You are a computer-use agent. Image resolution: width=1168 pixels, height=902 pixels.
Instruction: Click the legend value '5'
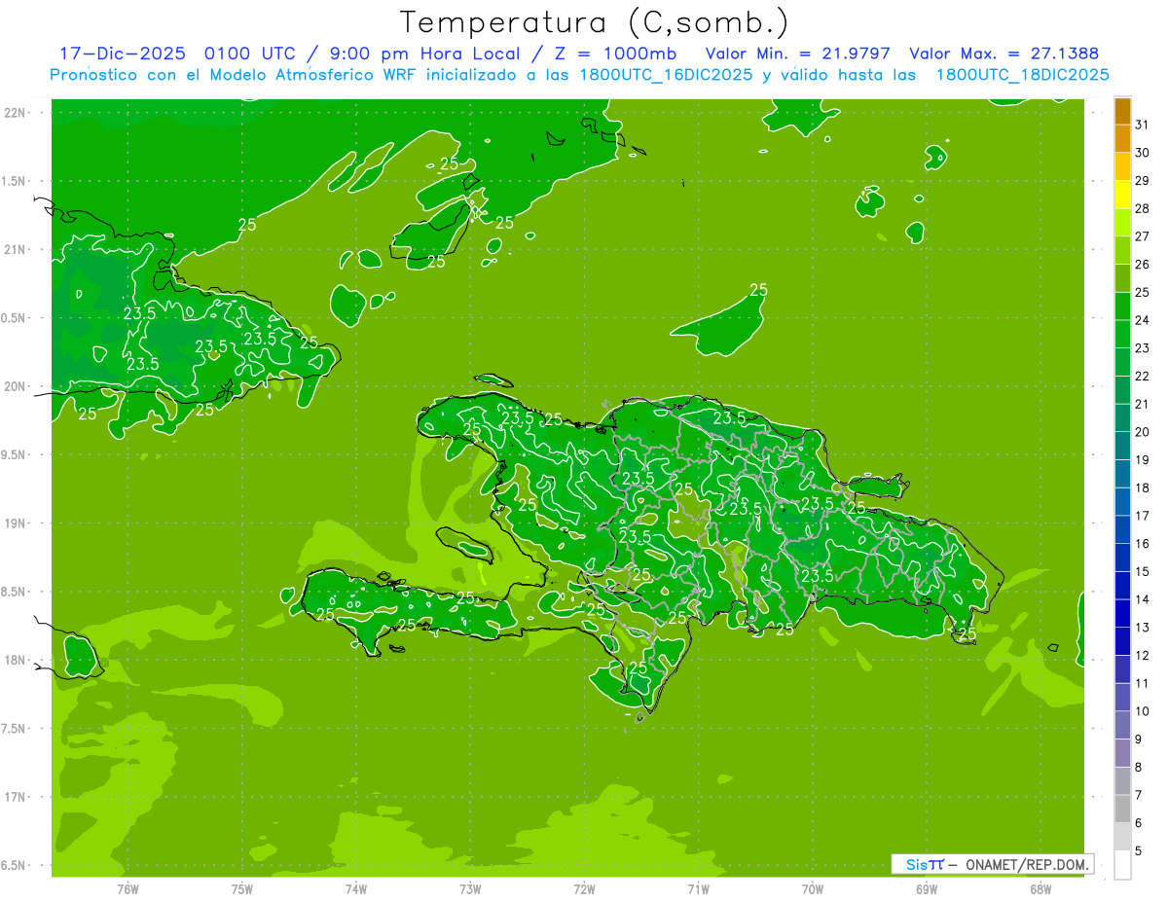1139,850
